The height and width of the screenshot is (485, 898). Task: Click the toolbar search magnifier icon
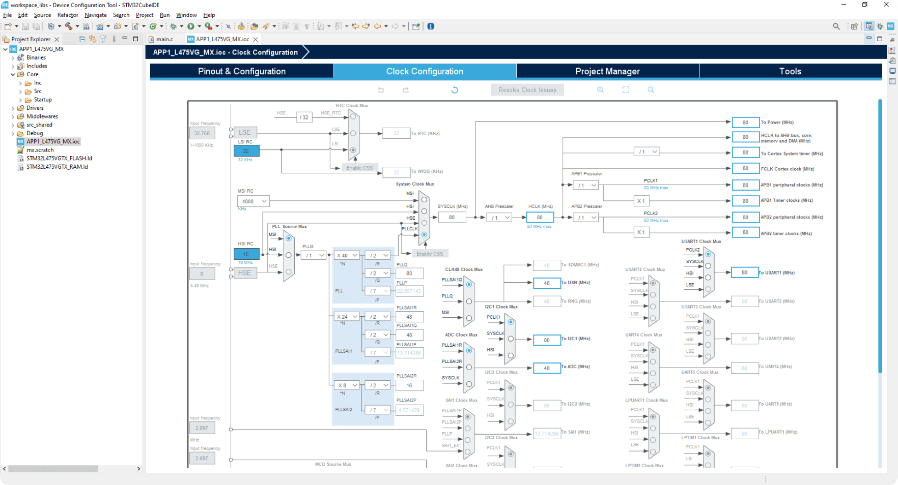click(x=836, y=26)
